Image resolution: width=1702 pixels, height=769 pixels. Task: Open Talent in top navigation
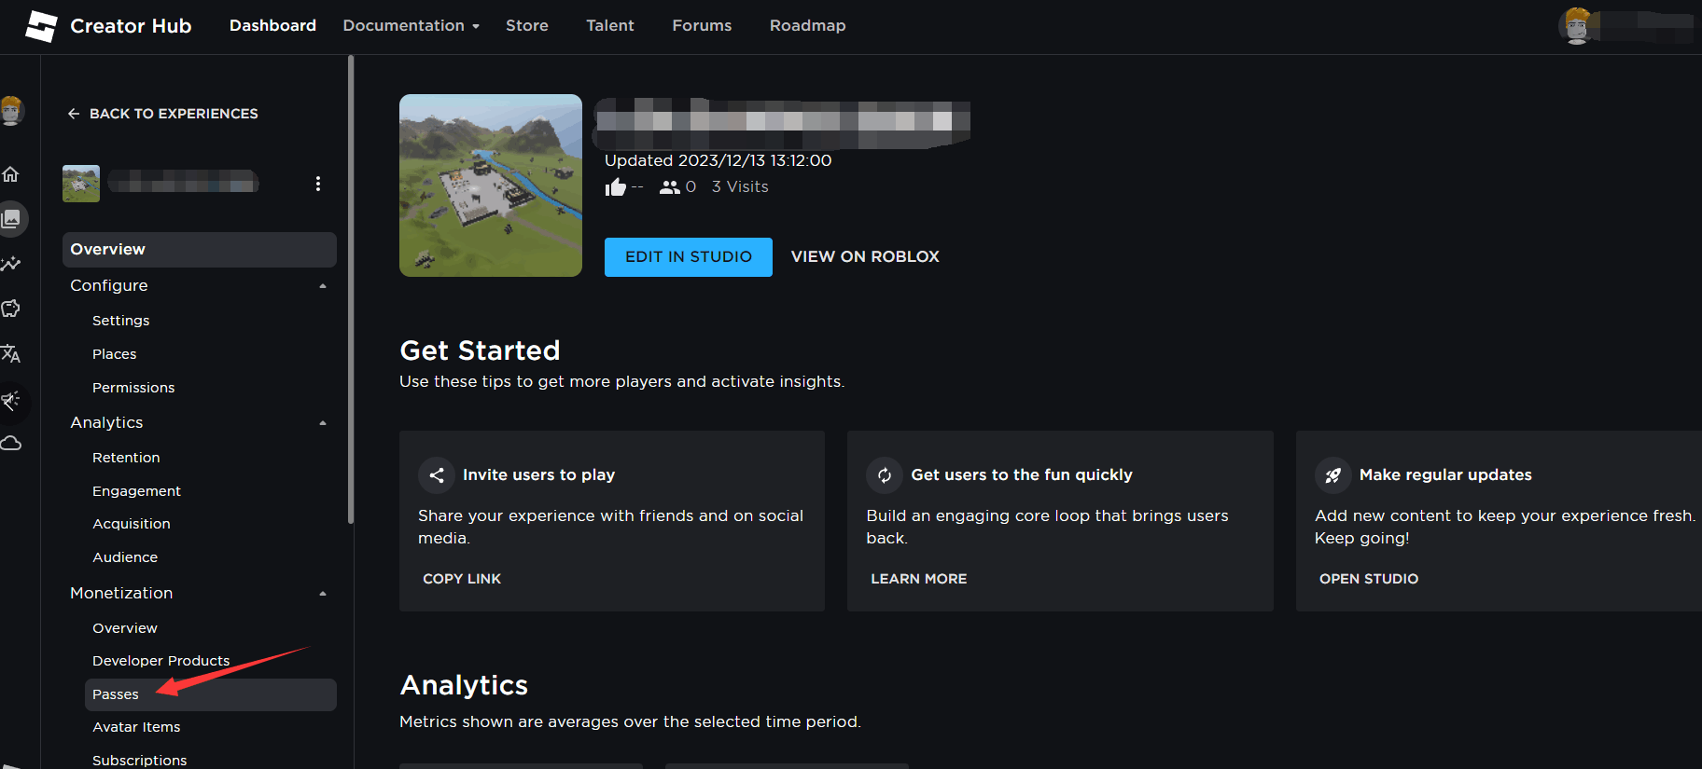tap(610, 26)
